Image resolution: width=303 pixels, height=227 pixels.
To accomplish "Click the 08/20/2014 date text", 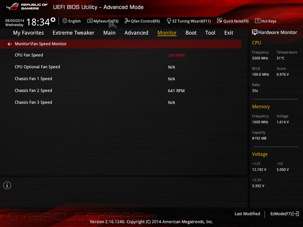I will coord(15,20).
